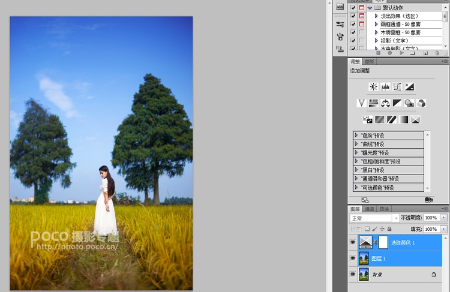Add a Curves adjustment
This screenshot has width=450, height=292.
[x=397, y=86]
